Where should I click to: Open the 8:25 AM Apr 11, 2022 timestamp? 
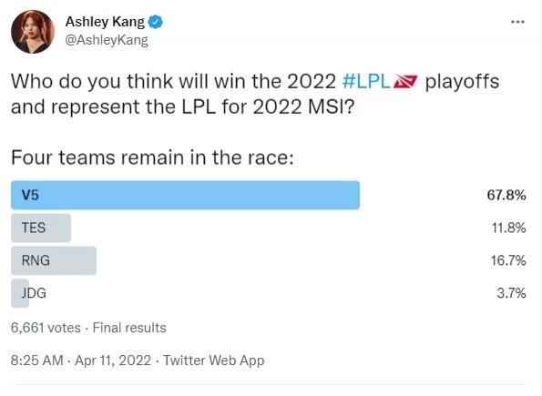tap(81, 360)
